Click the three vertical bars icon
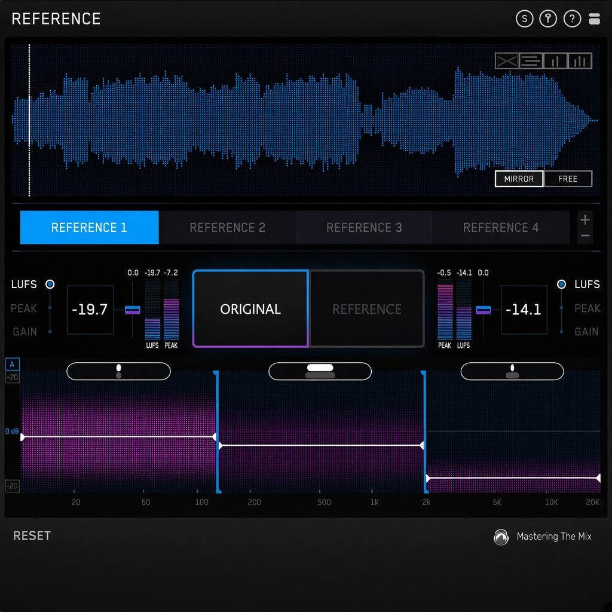Screen dimensions: 612x612 [x=580, y=61]
